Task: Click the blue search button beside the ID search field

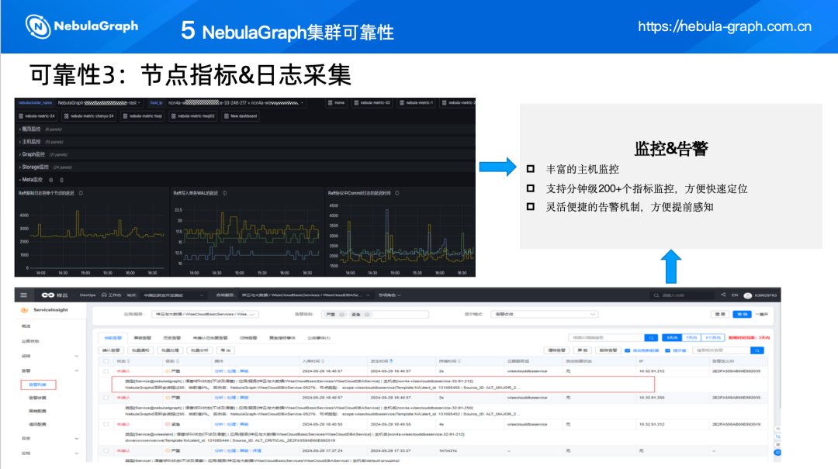Action: 651,337
